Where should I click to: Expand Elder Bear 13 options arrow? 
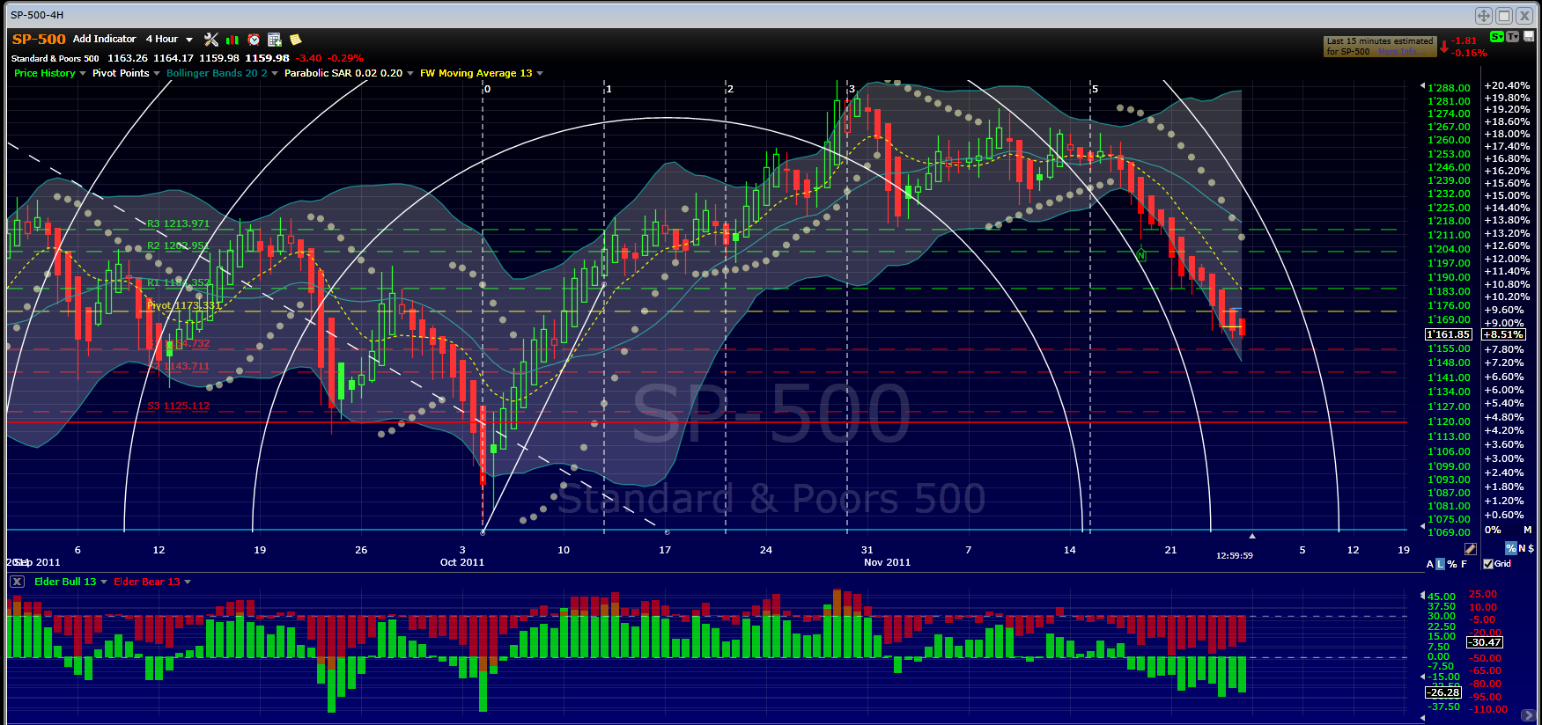(x=188, y=582)
